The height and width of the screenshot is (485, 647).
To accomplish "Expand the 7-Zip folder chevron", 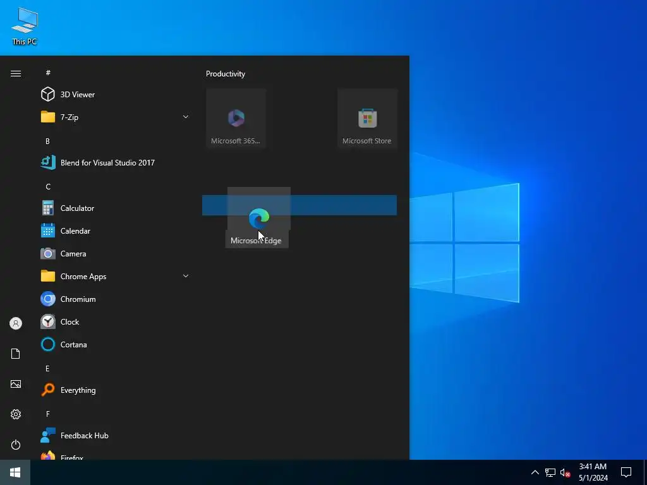I will point(186,117).
